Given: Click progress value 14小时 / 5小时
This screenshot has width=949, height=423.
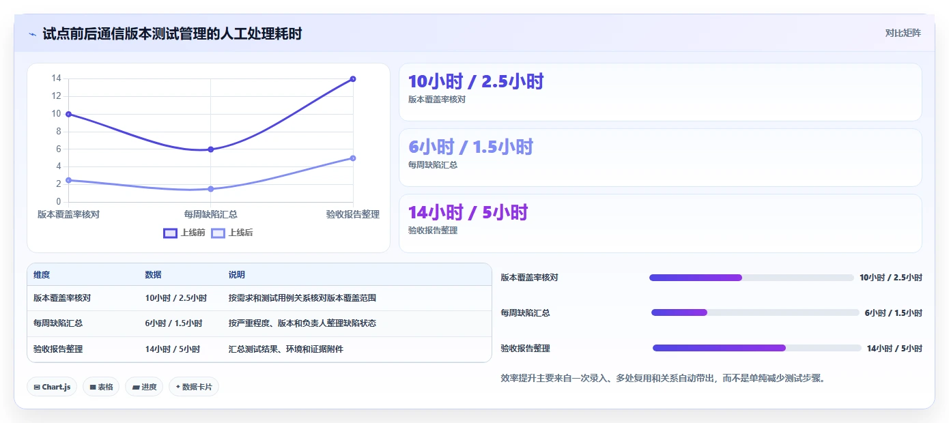Looking at the screenshot, I should (894, 349).
